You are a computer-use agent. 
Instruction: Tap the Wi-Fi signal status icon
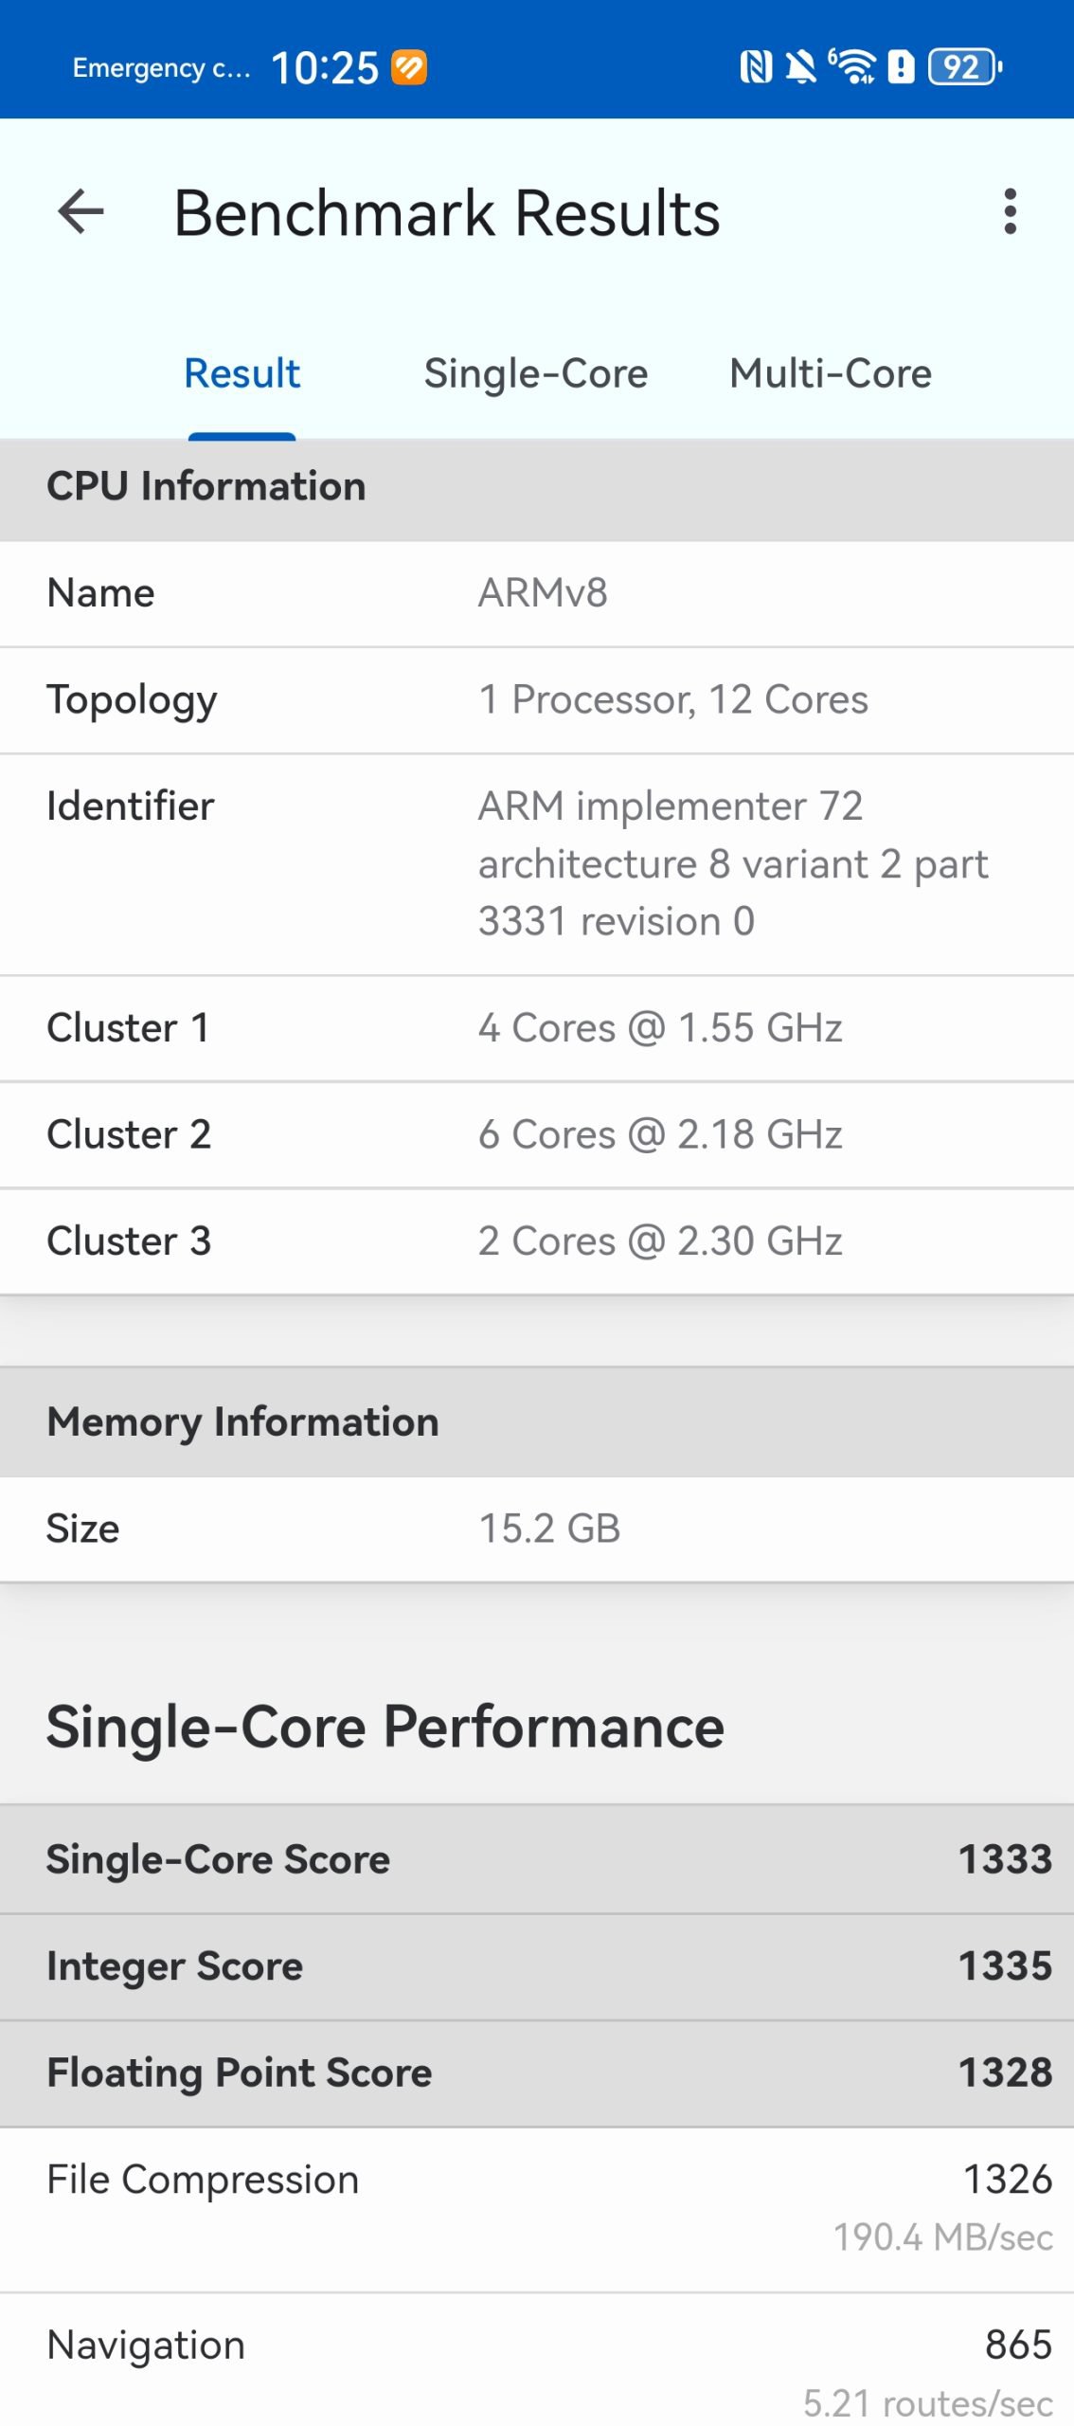853,67
